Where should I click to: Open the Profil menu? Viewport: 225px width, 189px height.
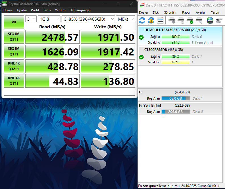pos(35,10)
